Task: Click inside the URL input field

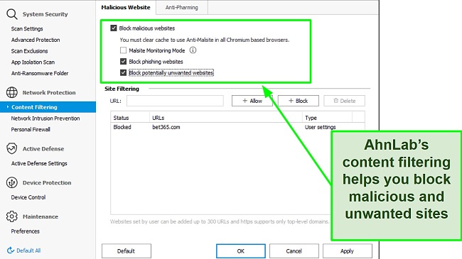Action: [x=175, y=101]
